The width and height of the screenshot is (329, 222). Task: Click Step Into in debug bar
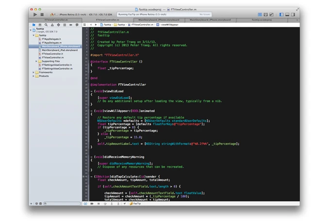[112, 204]
